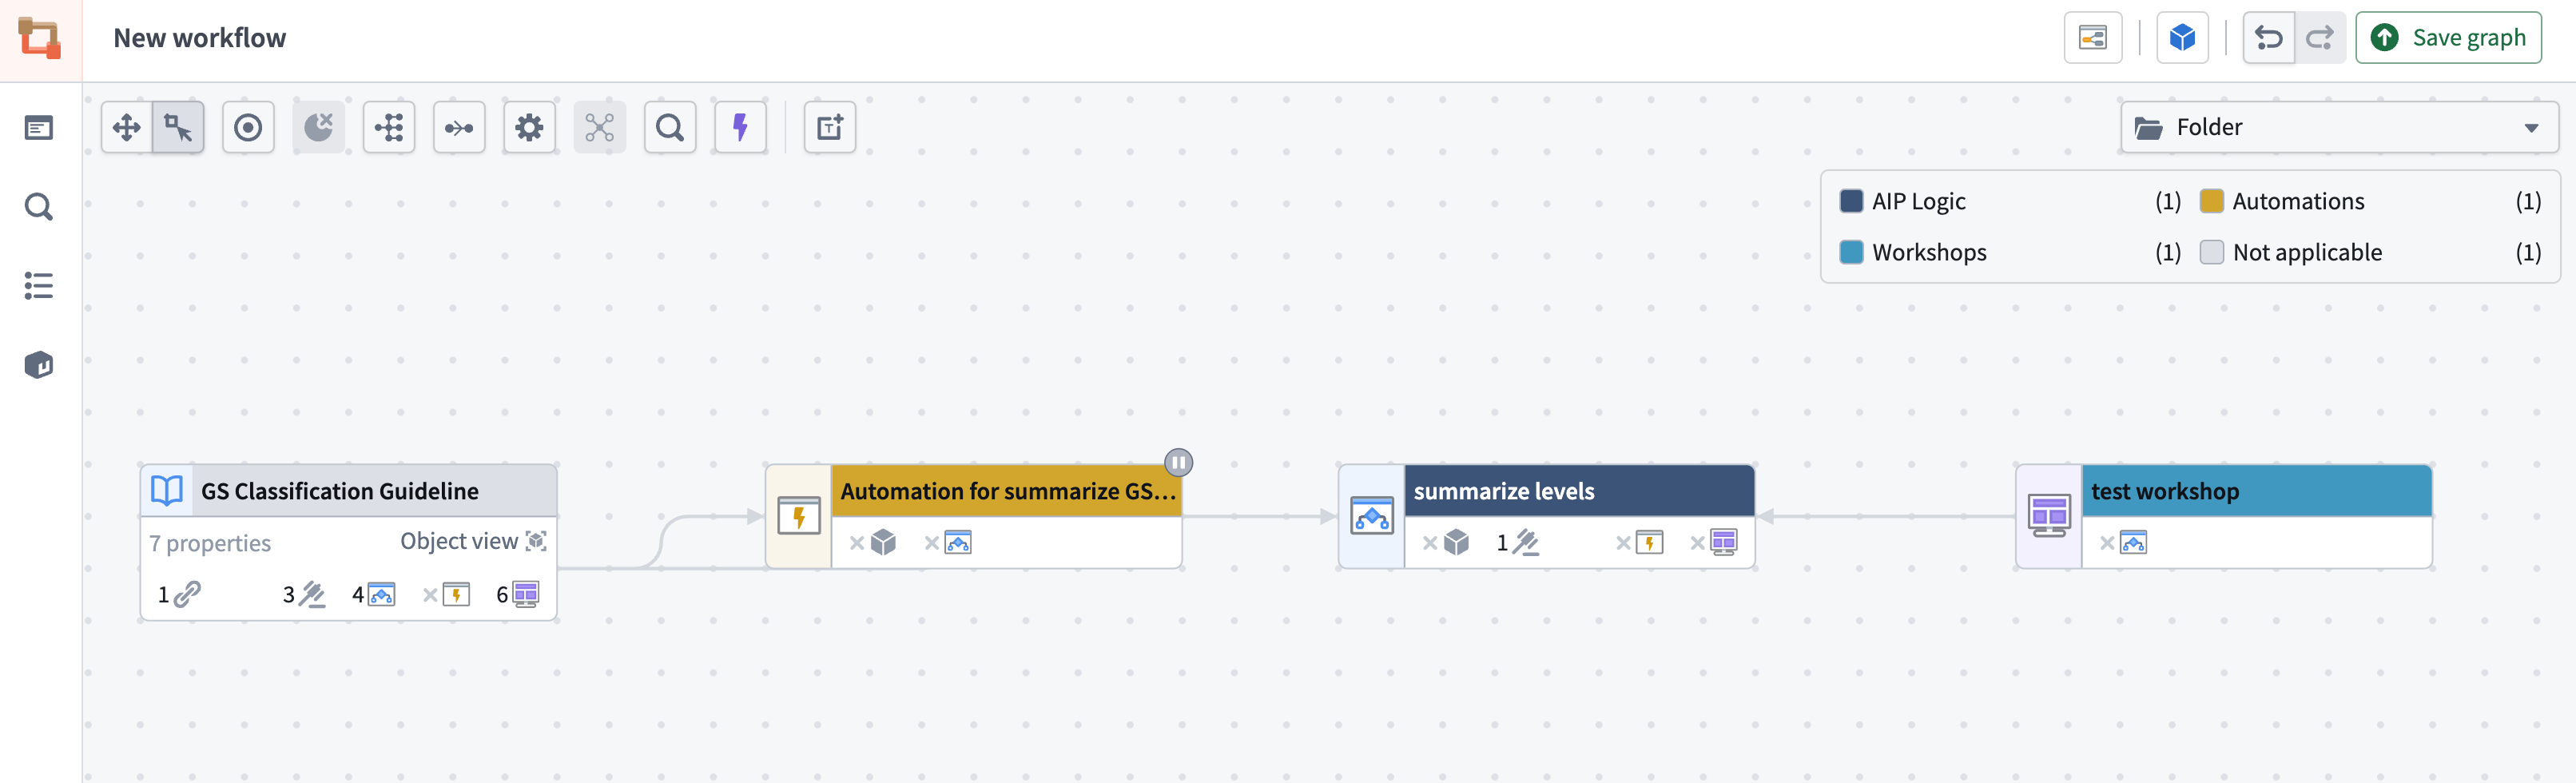Screen dimensions: 2576x783
Task: Open the graph layout tool
Action: (x=389, y=127)
